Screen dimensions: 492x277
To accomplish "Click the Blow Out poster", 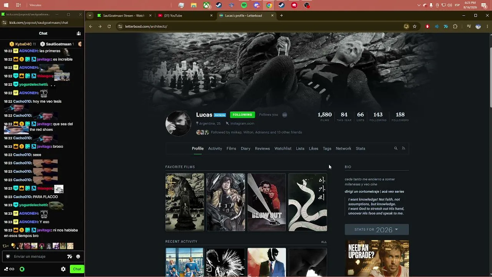I will coord(267,202).
